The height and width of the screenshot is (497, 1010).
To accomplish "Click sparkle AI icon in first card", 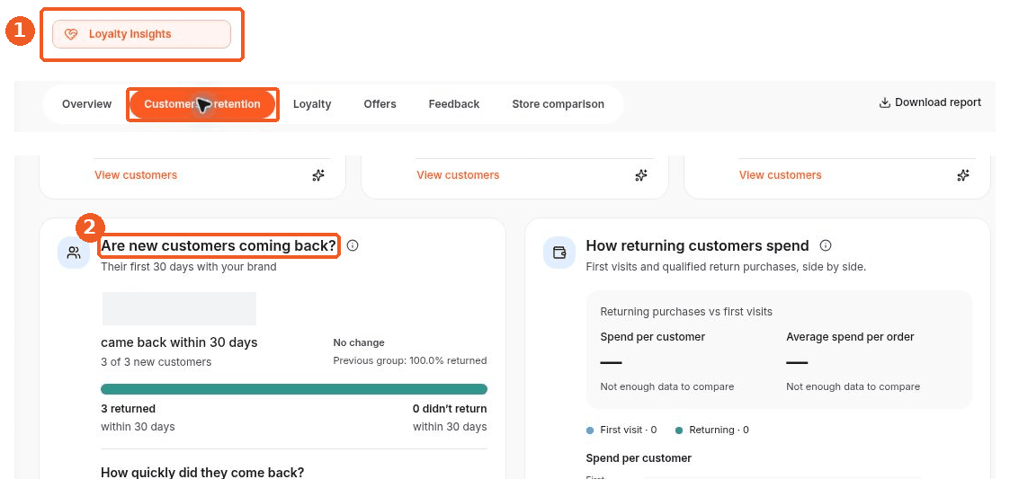I will coord(318,175).
